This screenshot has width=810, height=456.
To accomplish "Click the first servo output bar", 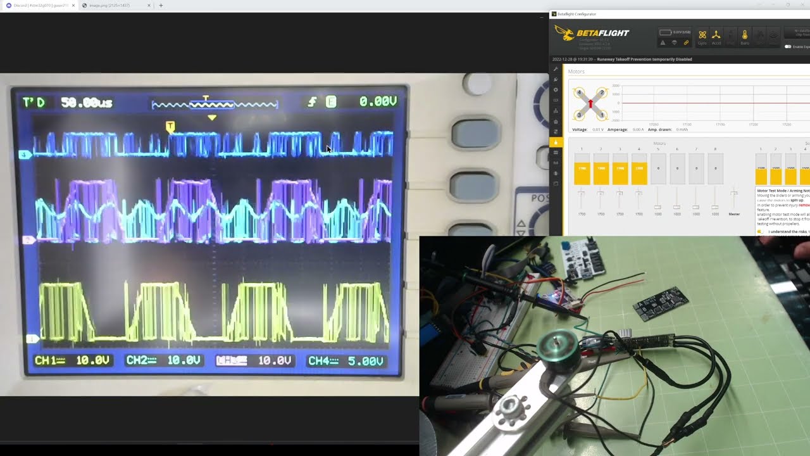I will click(761, 168).
